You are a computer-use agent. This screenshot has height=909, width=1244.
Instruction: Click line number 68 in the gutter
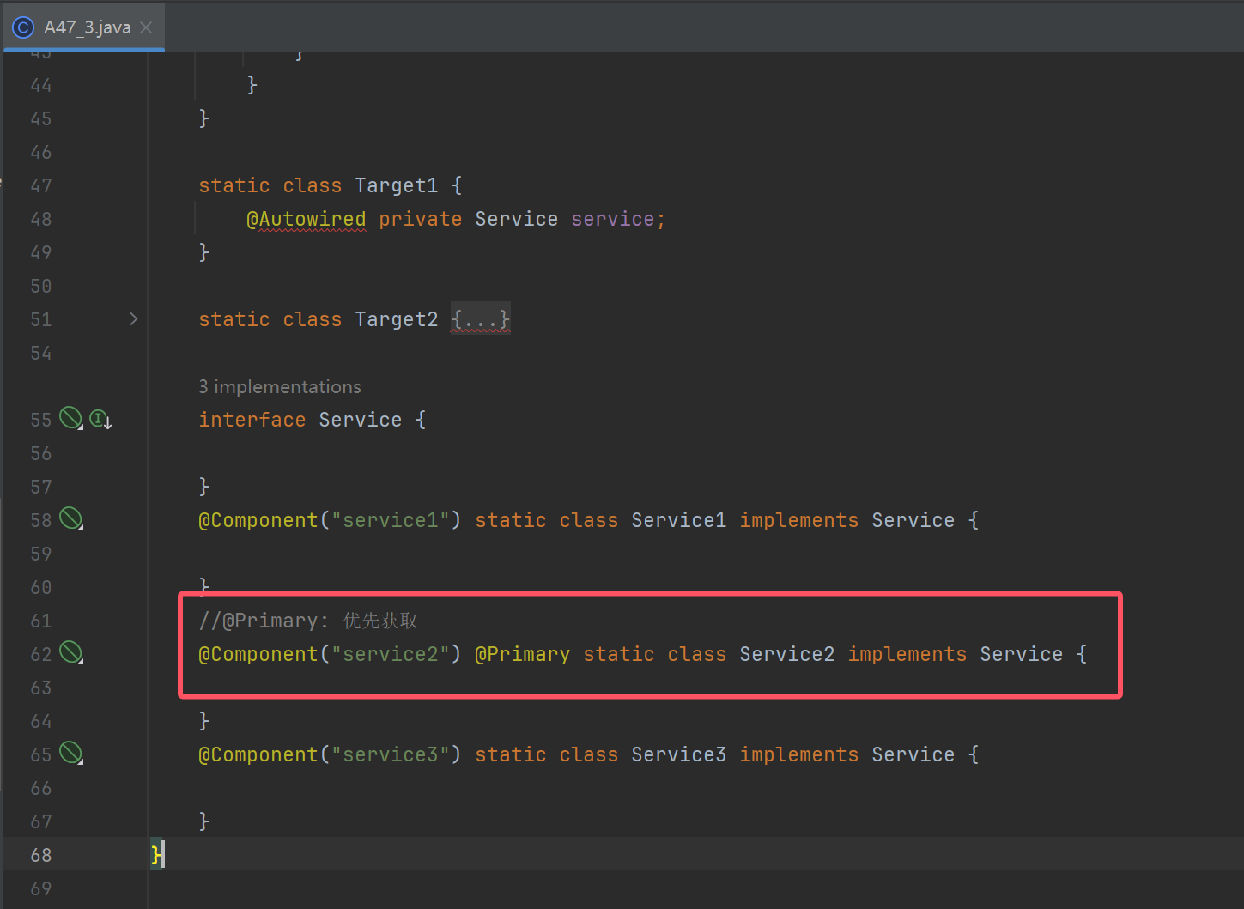pos(41,855)
